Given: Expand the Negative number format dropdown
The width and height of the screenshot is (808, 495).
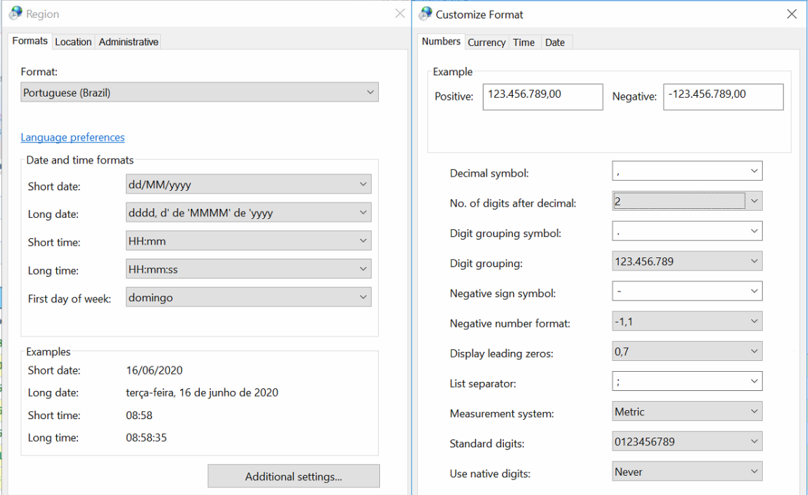Looking at the screenshot, I should coord(687,321).
